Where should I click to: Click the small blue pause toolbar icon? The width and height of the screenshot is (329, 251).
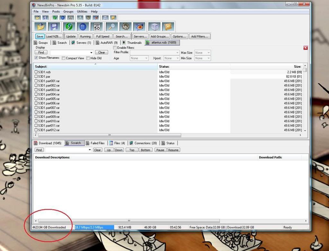63,18
